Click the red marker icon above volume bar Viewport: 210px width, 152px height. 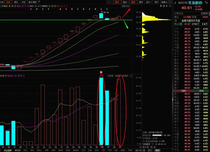click(101, 72)
